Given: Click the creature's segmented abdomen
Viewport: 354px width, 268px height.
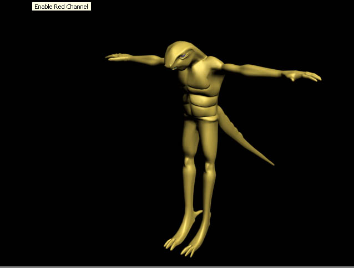Looking at the screenshot, I should (201, 105).
